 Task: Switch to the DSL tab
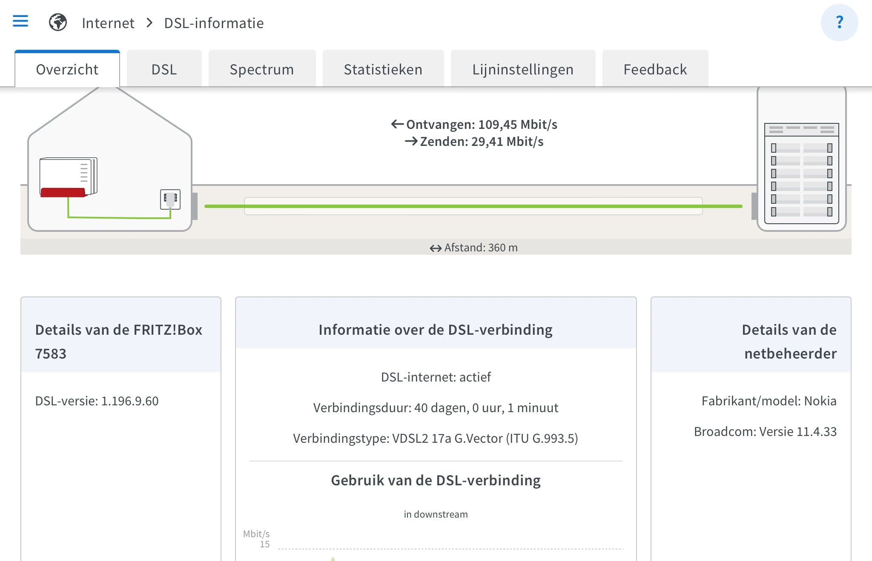[164, 69]
